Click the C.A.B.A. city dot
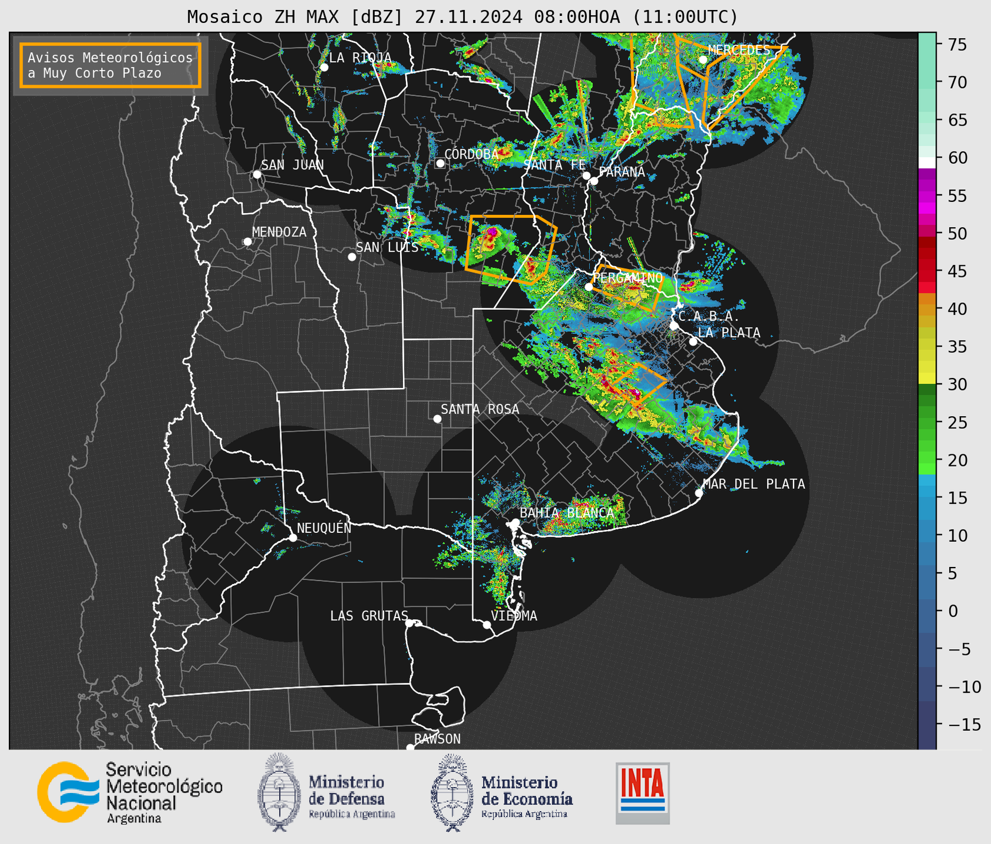Viewport: 991px width, 844px height. (x=674, y=325)
